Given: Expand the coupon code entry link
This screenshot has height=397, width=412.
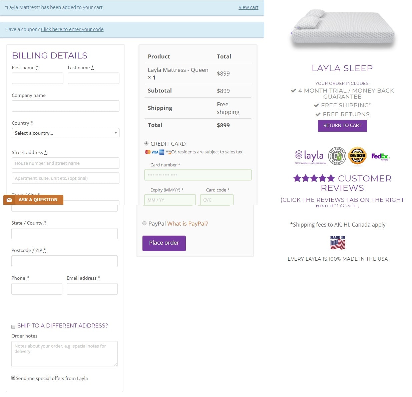Looking at the screenshot, I should pyautogui.click(x=72, y=29).
